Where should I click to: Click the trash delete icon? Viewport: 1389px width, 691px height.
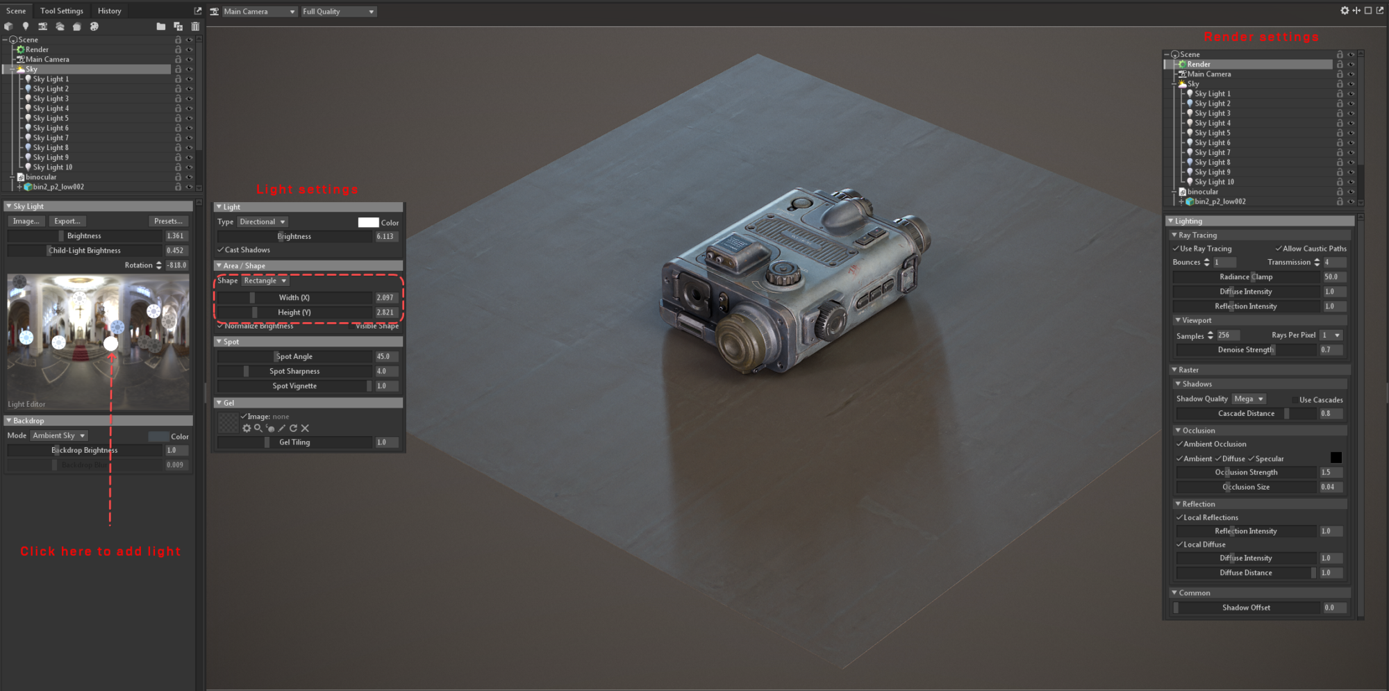click(x=195, y=26)
